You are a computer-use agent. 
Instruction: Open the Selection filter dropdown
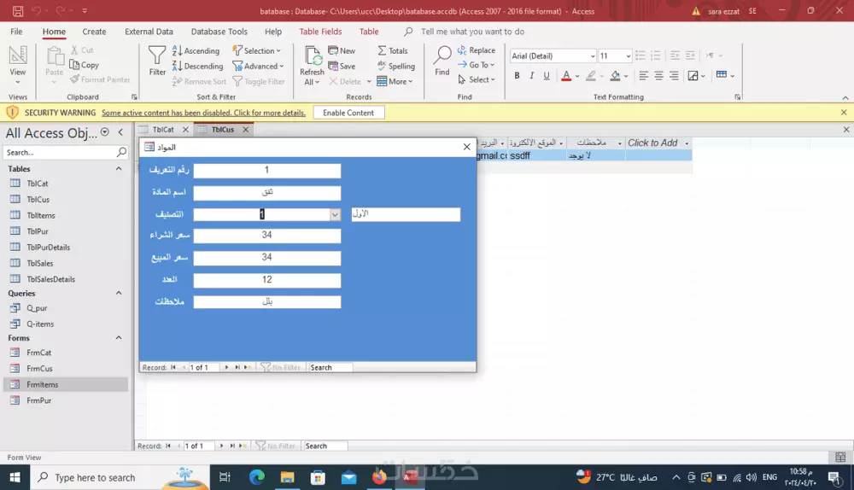[x=256, y=50]
